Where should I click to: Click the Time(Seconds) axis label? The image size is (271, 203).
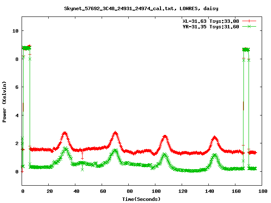[x=141, y=199]
